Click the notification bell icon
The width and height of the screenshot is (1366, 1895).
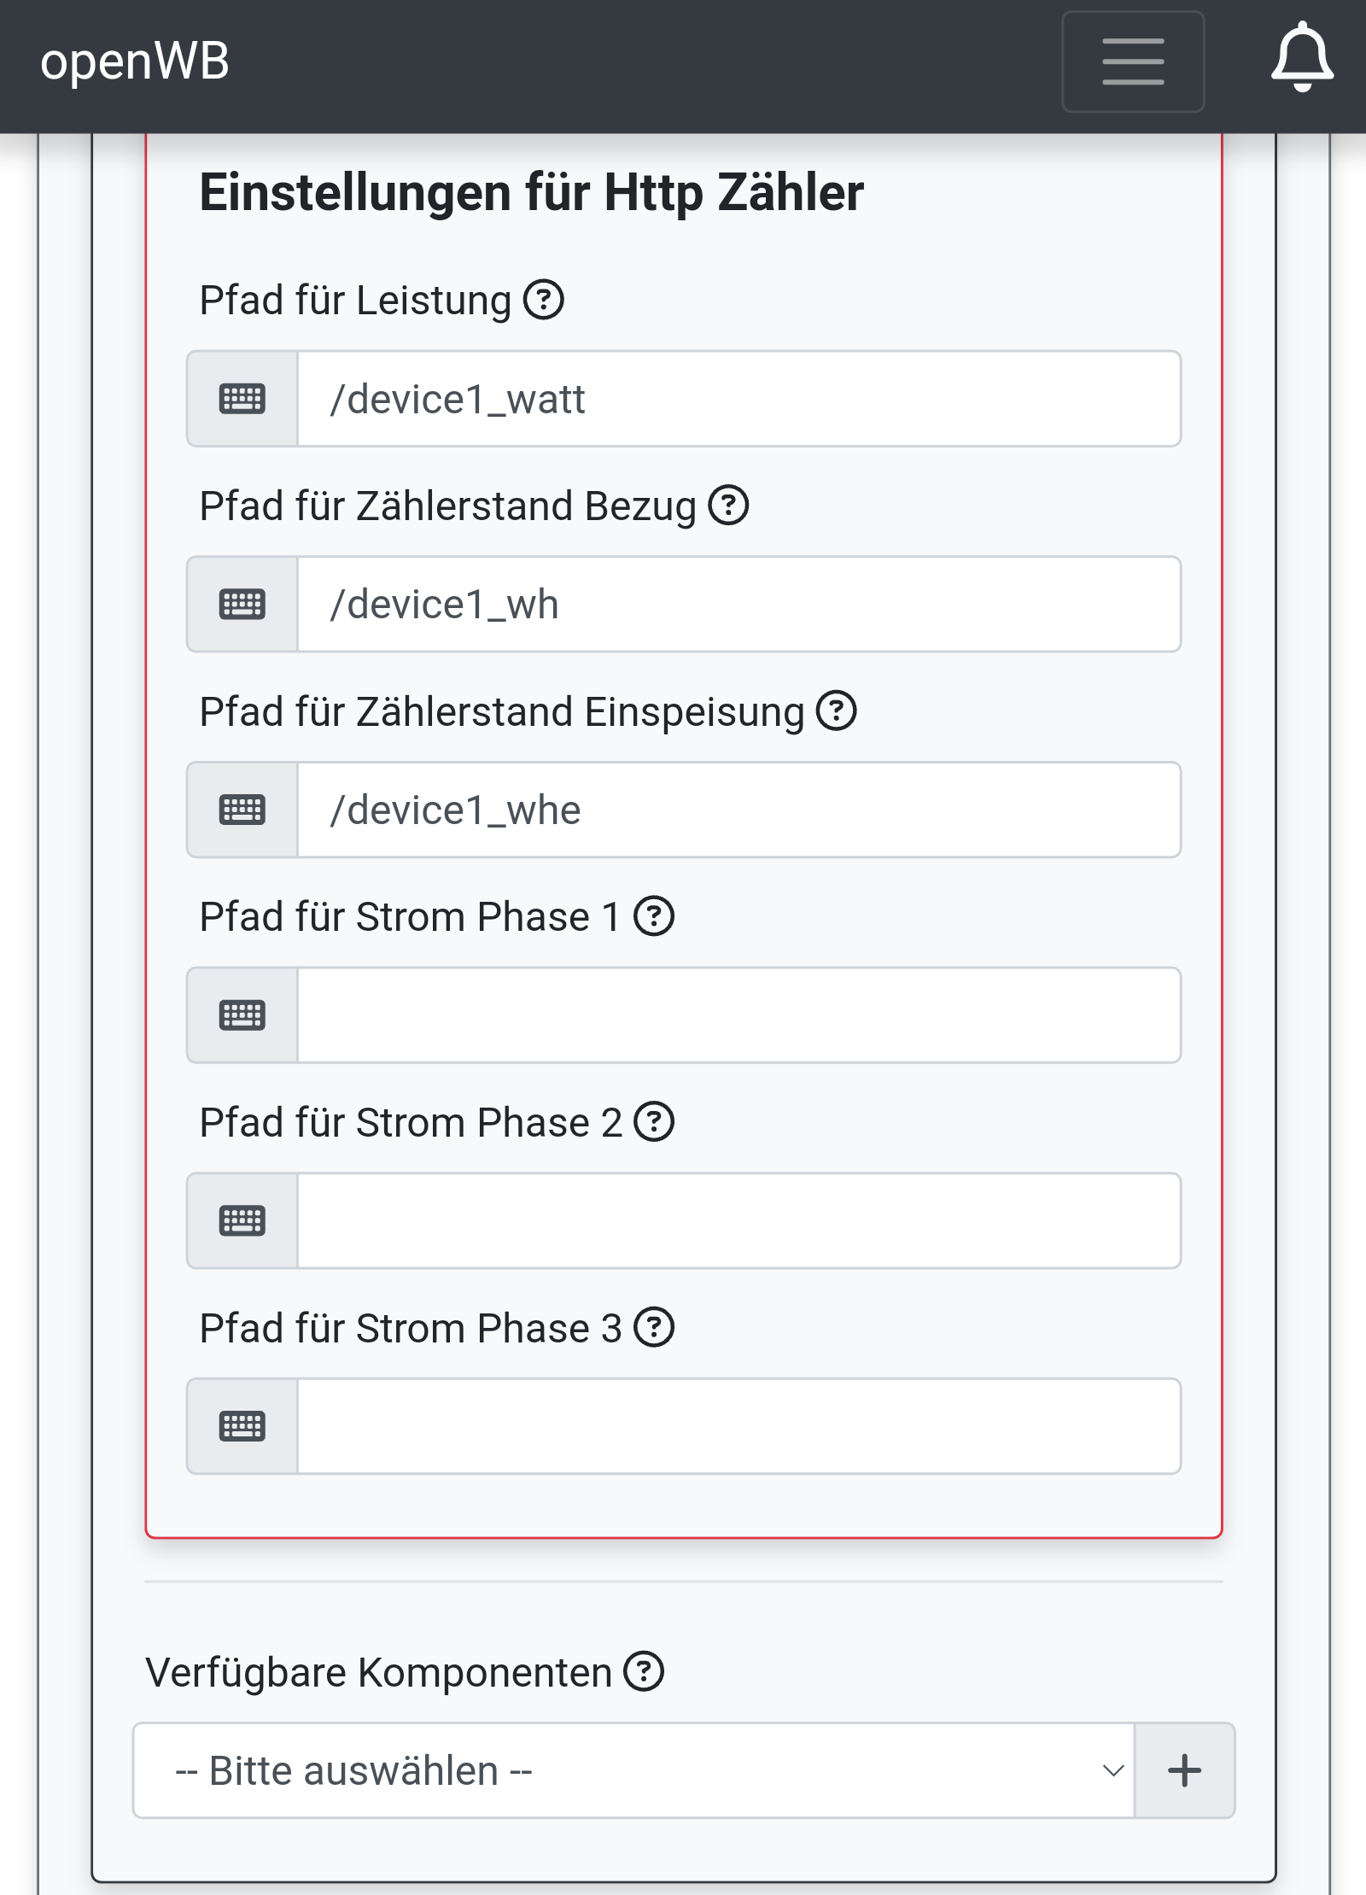click(x=1301, y=58)
